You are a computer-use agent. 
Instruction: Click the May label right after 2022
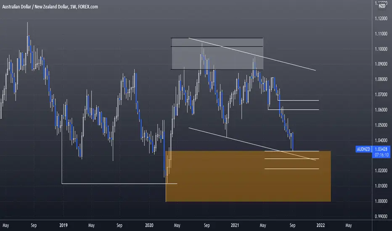(349, 226)
